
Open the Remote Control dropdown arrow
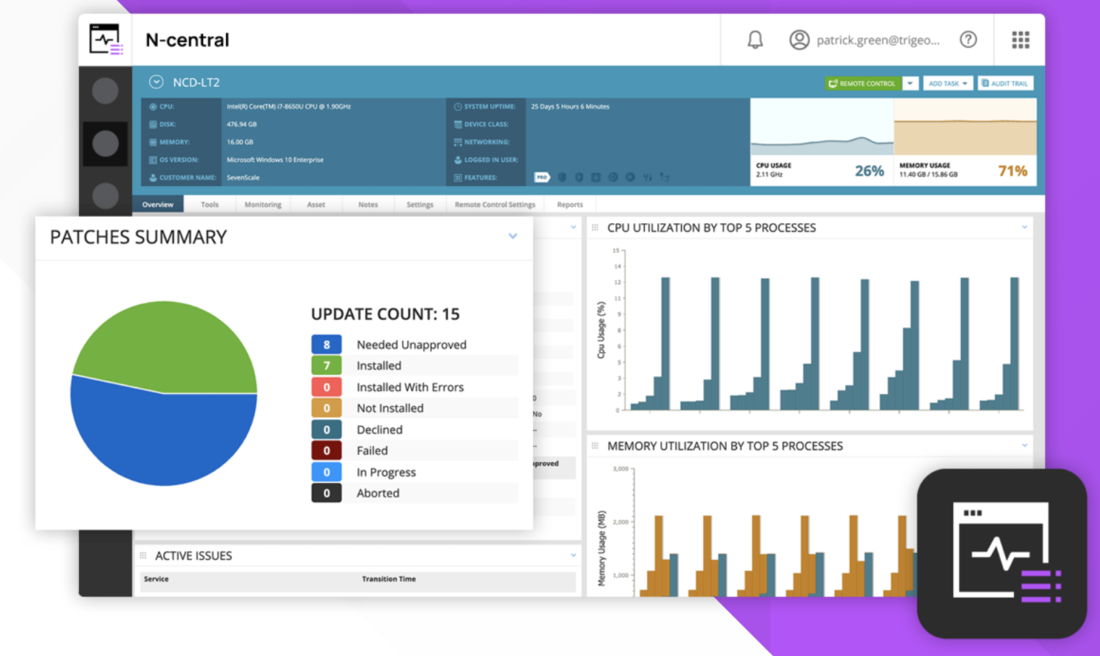coord(910,83)
